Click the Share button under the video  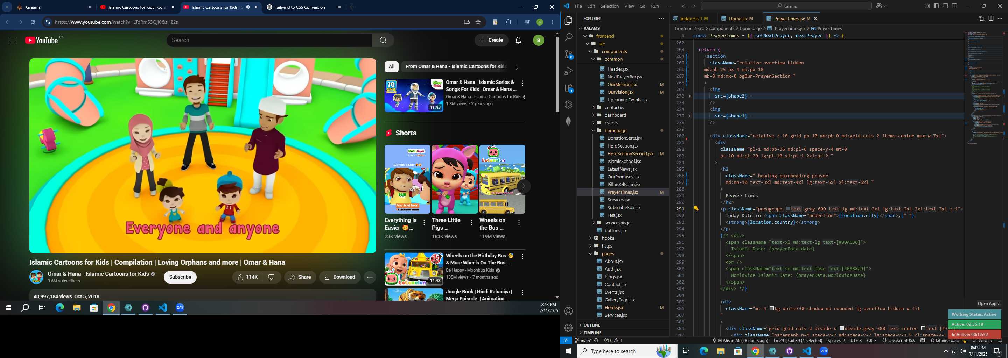click(x=300, y=277)
